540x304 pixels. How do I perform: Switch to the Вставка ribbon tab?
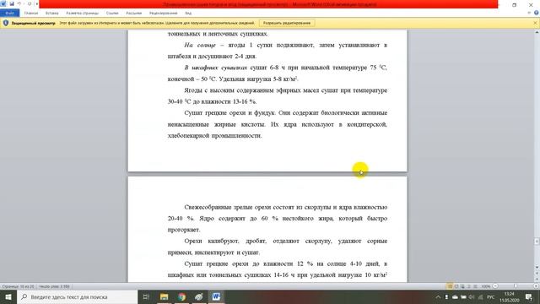[x=52, y=14]
